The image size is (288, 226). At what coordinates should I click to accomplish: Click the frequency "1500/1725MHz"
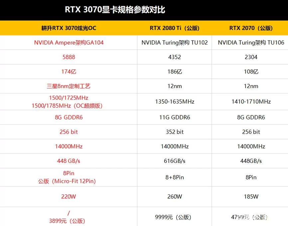[x=69, y=98]
